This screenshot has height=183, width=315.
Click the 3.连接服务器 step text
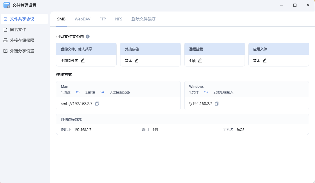point(120,92)
